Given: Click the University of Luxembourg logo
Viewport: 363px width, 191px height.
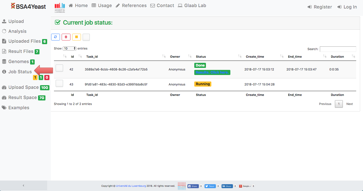Looking at the screenshot, I should tap(60, 8).
